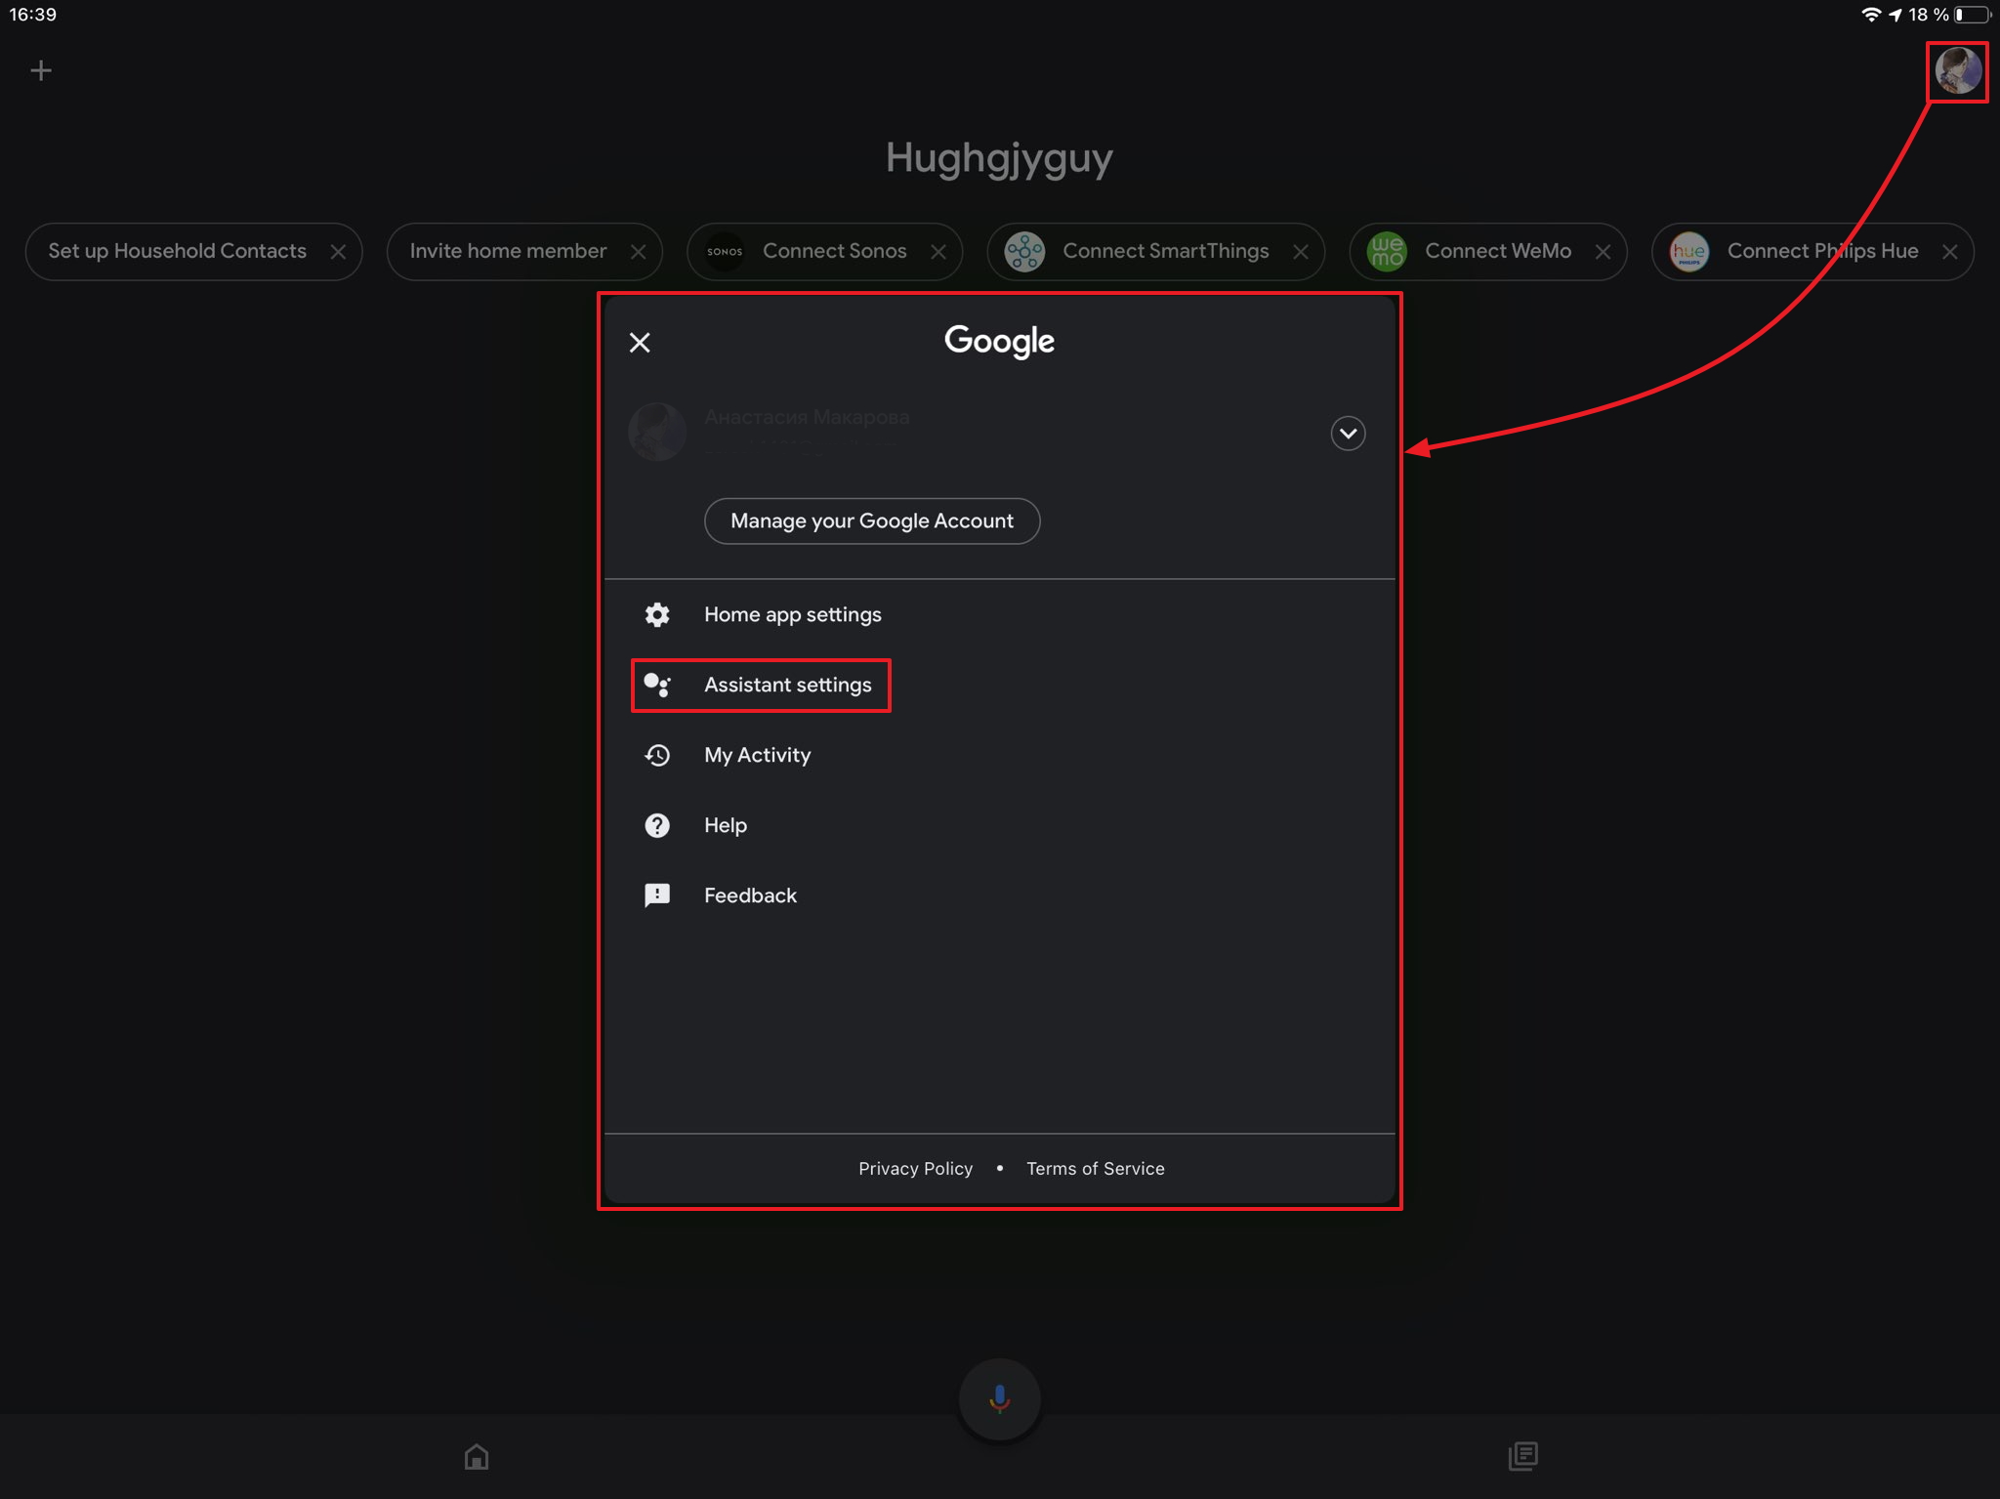Screen dimensions: 2000x1499
Task: Open Home app settings
Action: coord(792,614)
